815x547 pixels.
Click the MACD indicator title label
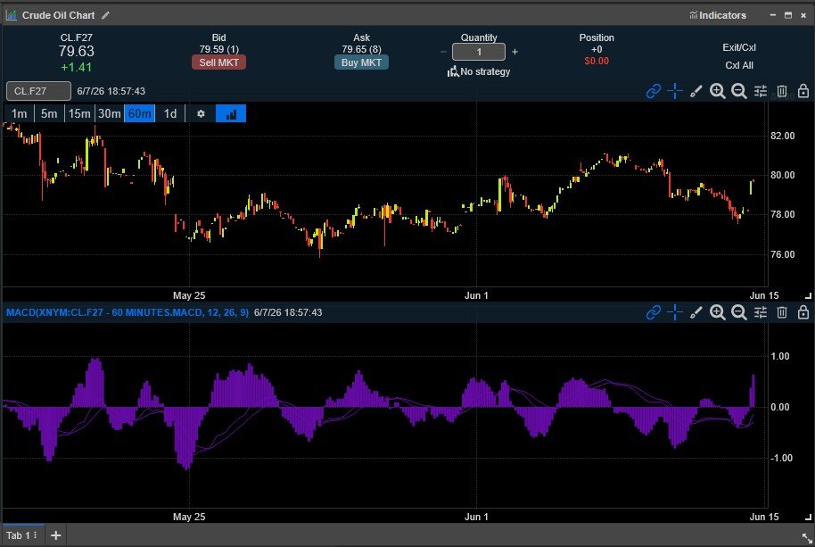[128, 312]
